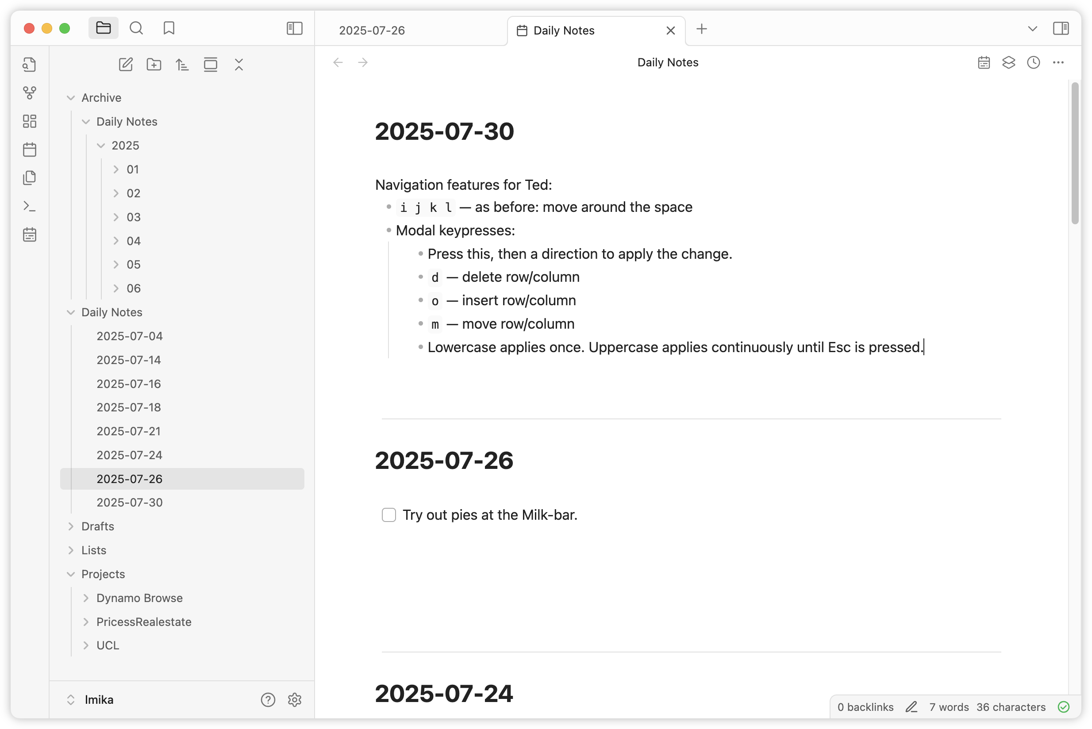Viewport: 1092px width, 729px height.
Task: Click the vertical scrollbar thumb
Action: point(1074,153)
